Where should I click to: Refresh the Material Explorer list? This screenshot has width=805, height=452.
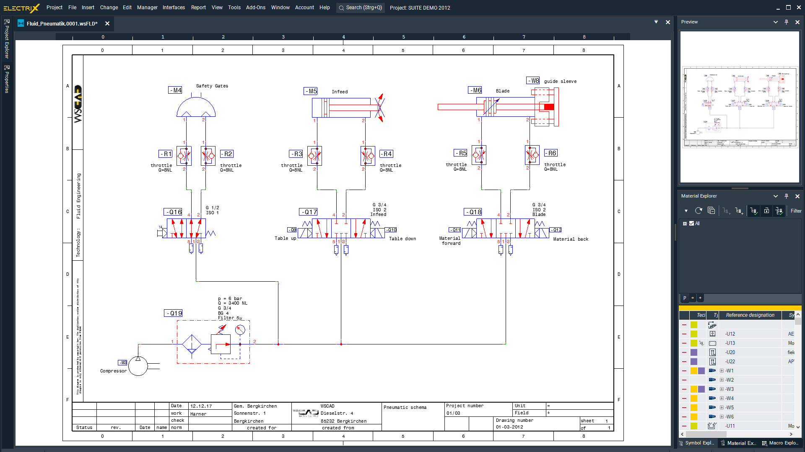point(699,211)
